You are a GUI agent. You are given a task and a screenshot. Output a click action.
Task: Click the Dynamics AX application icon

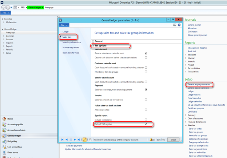coord(2,2)
